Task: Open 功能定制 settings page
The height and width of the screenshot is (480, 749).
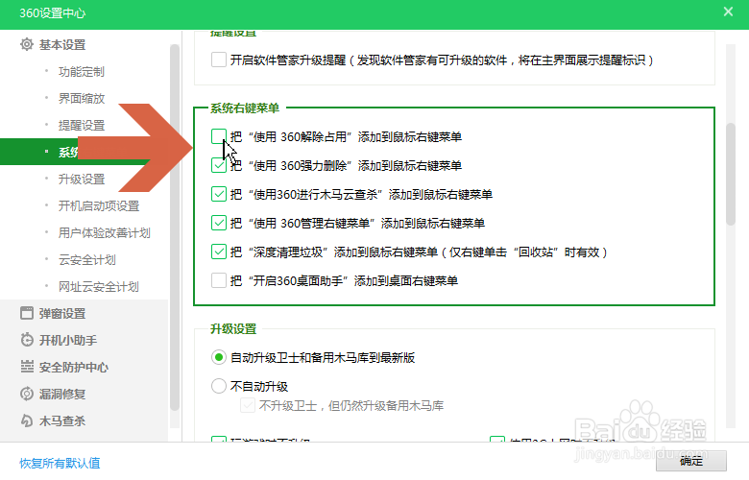Action: pyautogui.click(x=82, y=72)
